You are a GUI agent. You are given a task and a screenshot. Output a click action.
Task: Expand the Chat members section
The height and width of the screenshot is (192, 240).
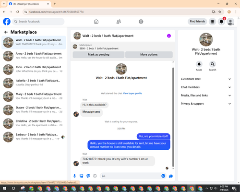coord(206,87)
